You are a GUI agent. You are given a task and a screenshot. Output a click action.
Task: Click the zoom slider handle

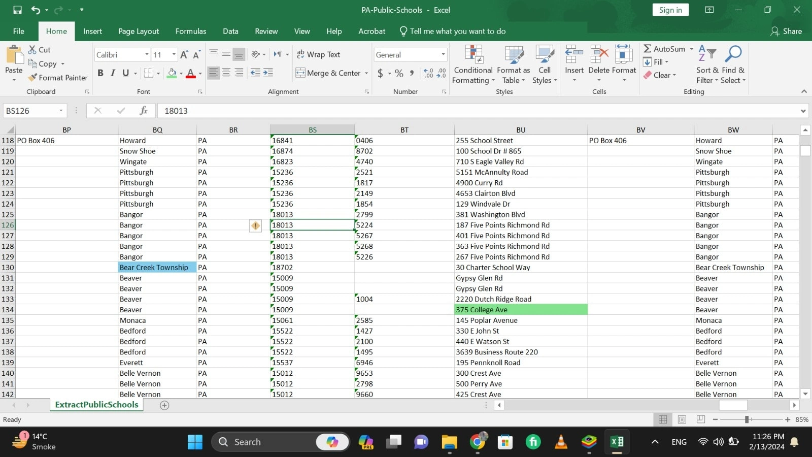click(x=747, y=419)
